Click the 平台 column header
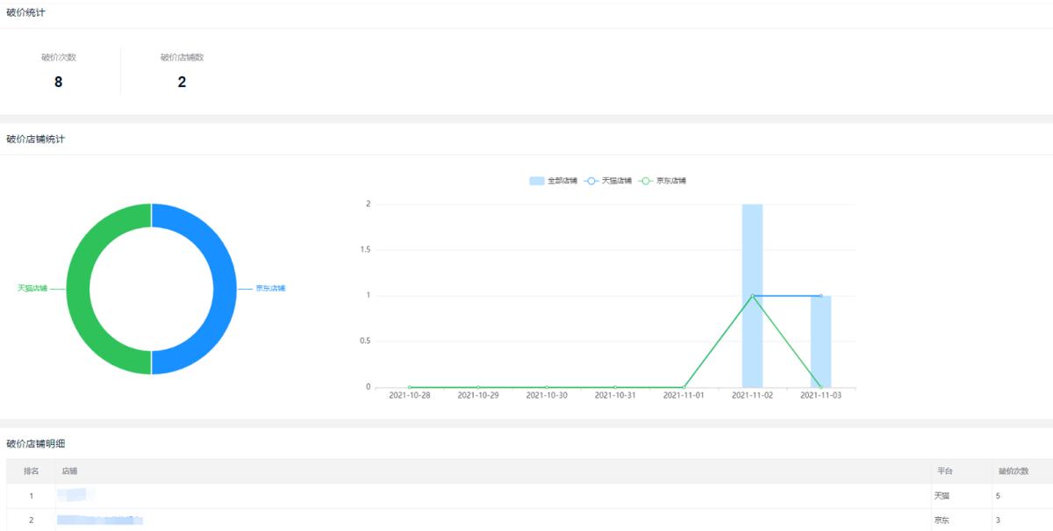This screenshot has height=531, width=1053. [x=943, y=471]
